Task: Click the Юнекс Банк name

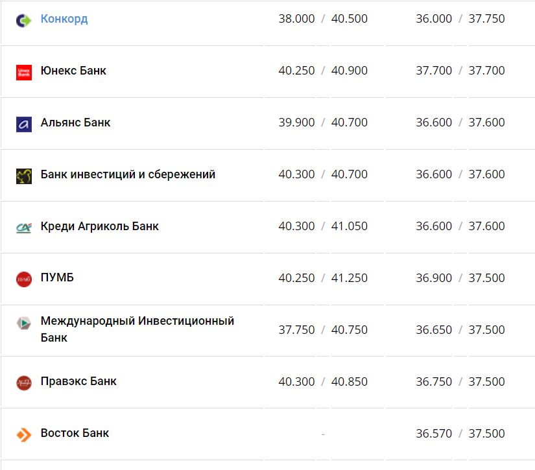Action: [73, 71]
